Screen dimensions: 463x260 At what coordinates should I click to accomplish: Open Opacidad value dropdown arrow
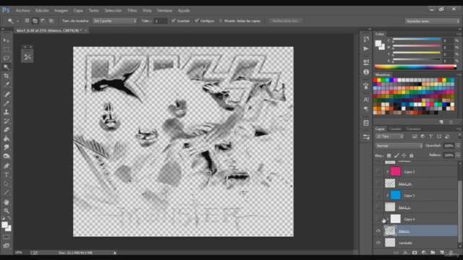tap(458, 146)
